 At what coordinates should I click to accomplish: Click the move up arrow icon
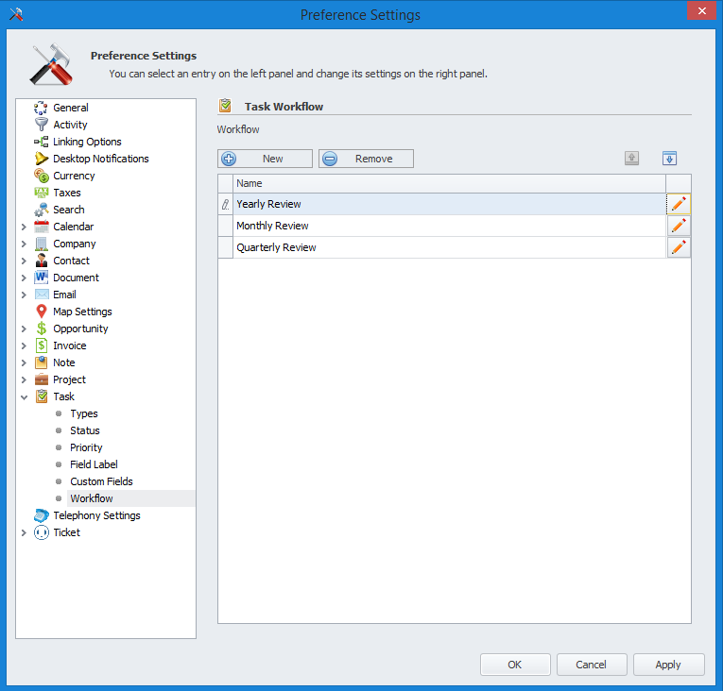pyautogui.click(x=631, y=159)
